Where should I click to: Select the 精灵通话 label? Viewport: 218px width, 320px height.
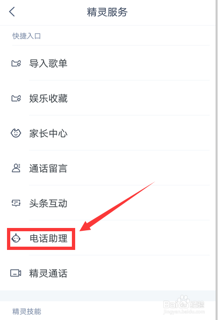click(x=49, y=273)
